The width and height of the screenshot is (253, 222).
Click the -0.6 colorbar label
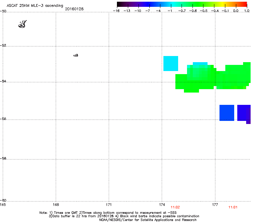point(193,11)
